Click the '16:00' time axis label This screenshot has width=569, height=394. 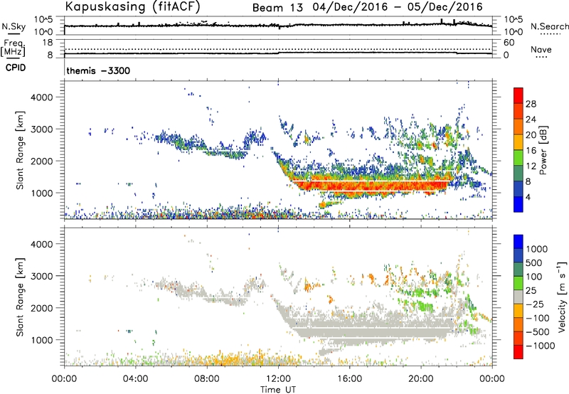pyautogui.click(x=349, y=379)
